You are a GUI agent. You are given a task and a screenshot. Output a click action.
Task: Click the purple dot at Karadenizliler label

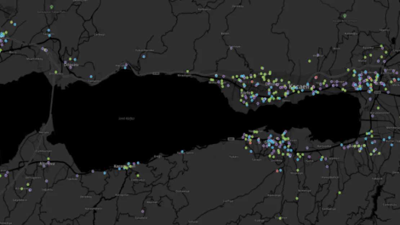coord(373,116)
